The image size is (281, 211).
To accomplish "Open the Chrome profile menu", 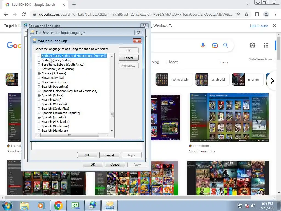I will click(x=266, y=14).
